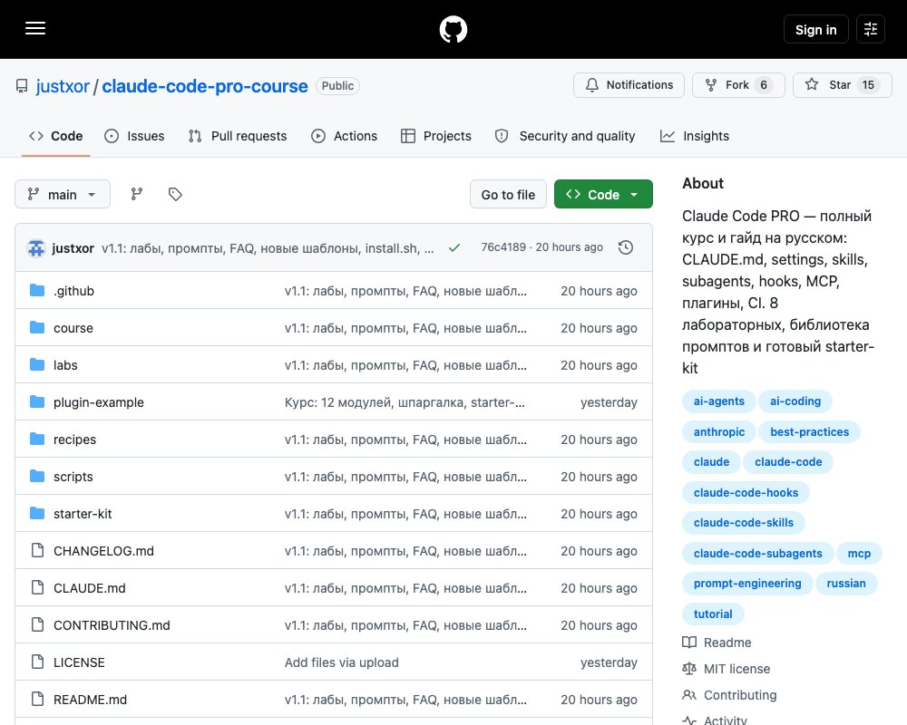Open the CHANGELOG.md file
The width and height of the screenshot is (907, 725).
tap(103, 551)
